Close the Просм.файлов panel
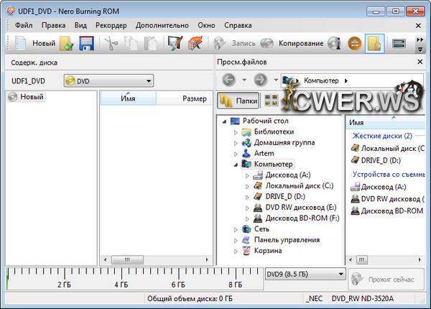Image resolution: width=431 pixels, height=309 pixels. tap(420, 62)
